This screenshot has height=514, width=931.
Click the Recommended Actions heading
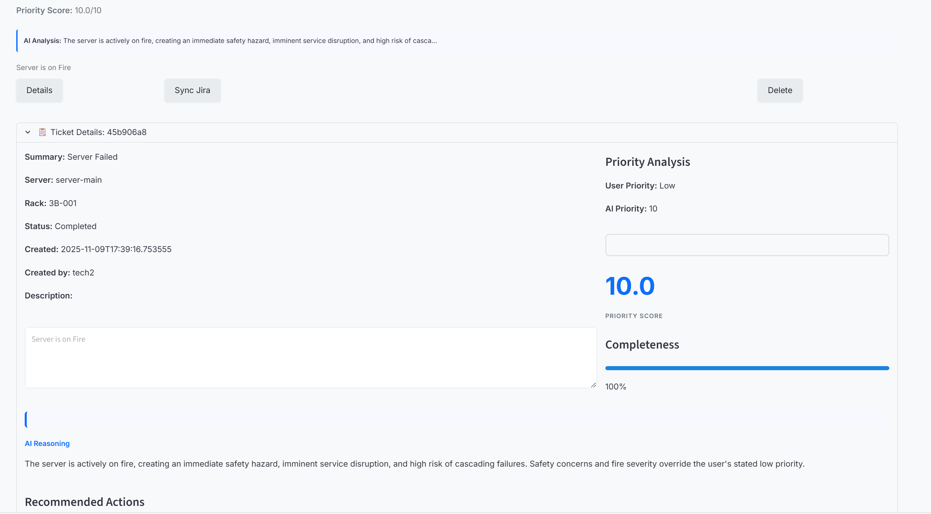coord(85,502)
